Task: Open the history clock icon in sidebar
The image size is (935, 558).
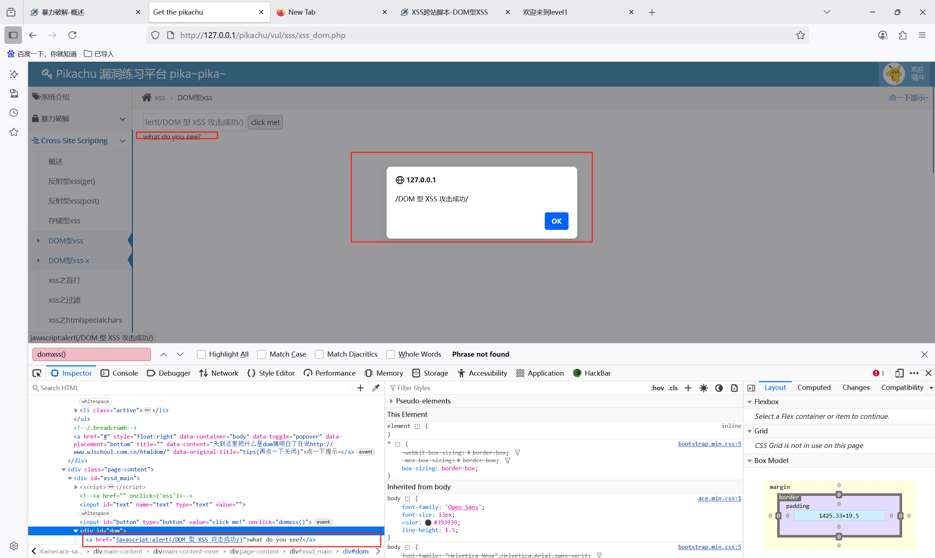Action: pyautogui.click(x=14, y=113)
